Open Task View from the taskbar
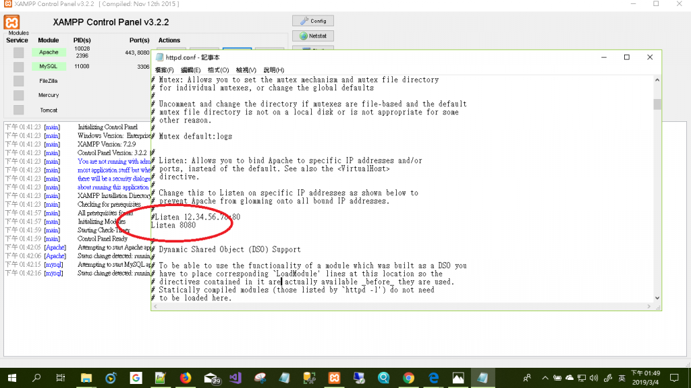Viewport: 691px width, 388px height. point(61,378)
